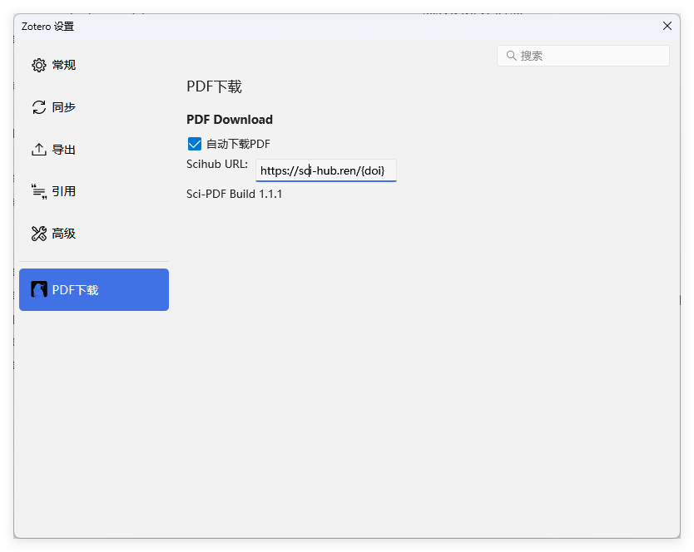Uncheck the 自动下载PDF checkbox
Image resolution: width=694 pixels, height=552 pixels.
[195, 144]
